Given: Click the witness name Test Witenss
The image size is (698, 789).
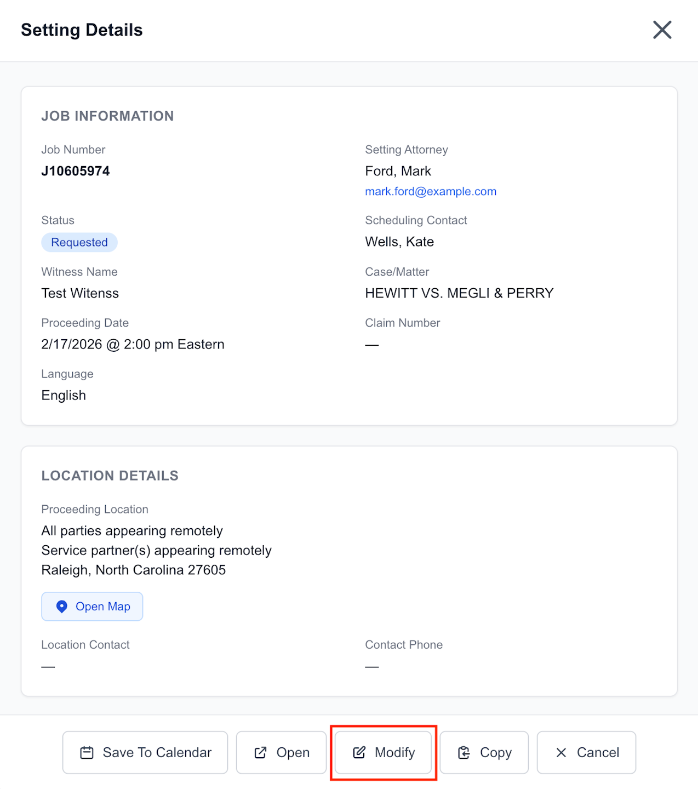Looking at the screenshot, I should click(x=80, y=293).
